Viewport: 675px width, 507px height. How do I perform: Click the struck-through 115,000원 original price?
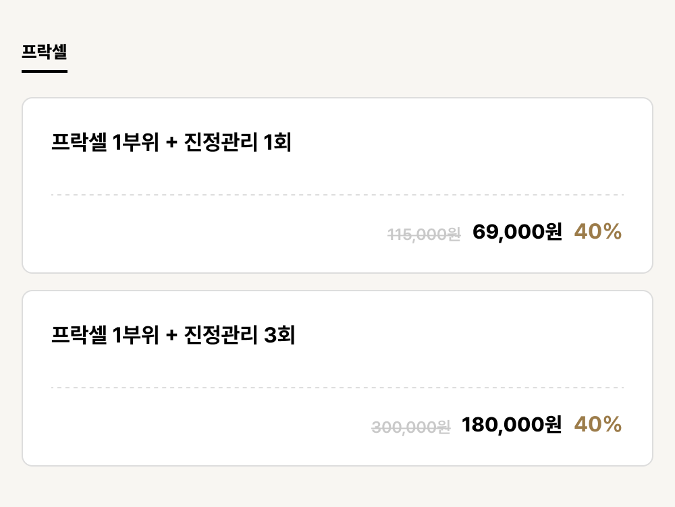pos(424,235)
